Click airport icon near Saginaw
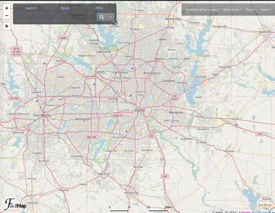Viewport: 275px width, 213px height. coord(37,101)
